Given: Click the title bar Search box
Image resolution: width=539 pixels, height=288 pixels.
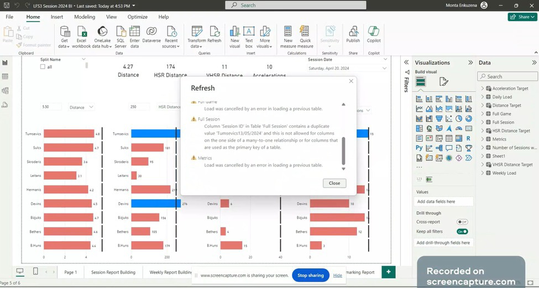Looking at the screenshot, I should [296, 5].
